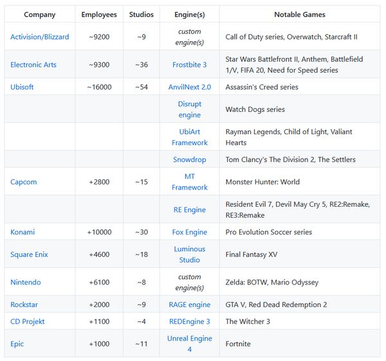The image size is (386, 361).
Task: Click the ~36 studios value
Action: tap(142, 65)
